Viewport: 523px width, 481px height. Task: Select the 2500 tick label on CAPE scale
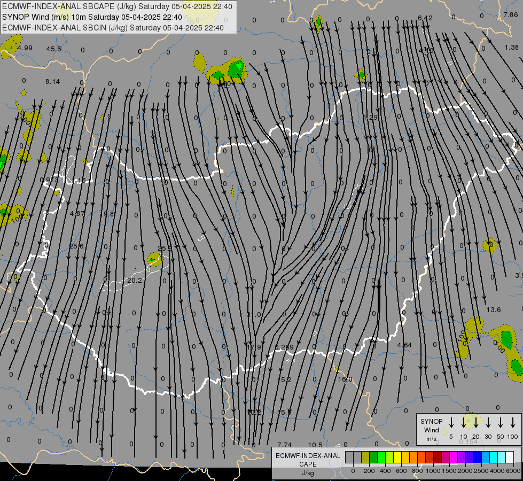[481, 471]
